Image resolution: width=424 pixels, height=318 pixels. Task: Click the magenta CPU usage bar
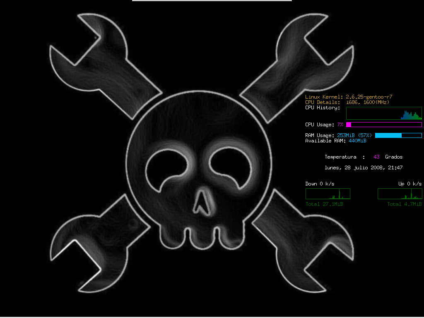click(384, 125)
